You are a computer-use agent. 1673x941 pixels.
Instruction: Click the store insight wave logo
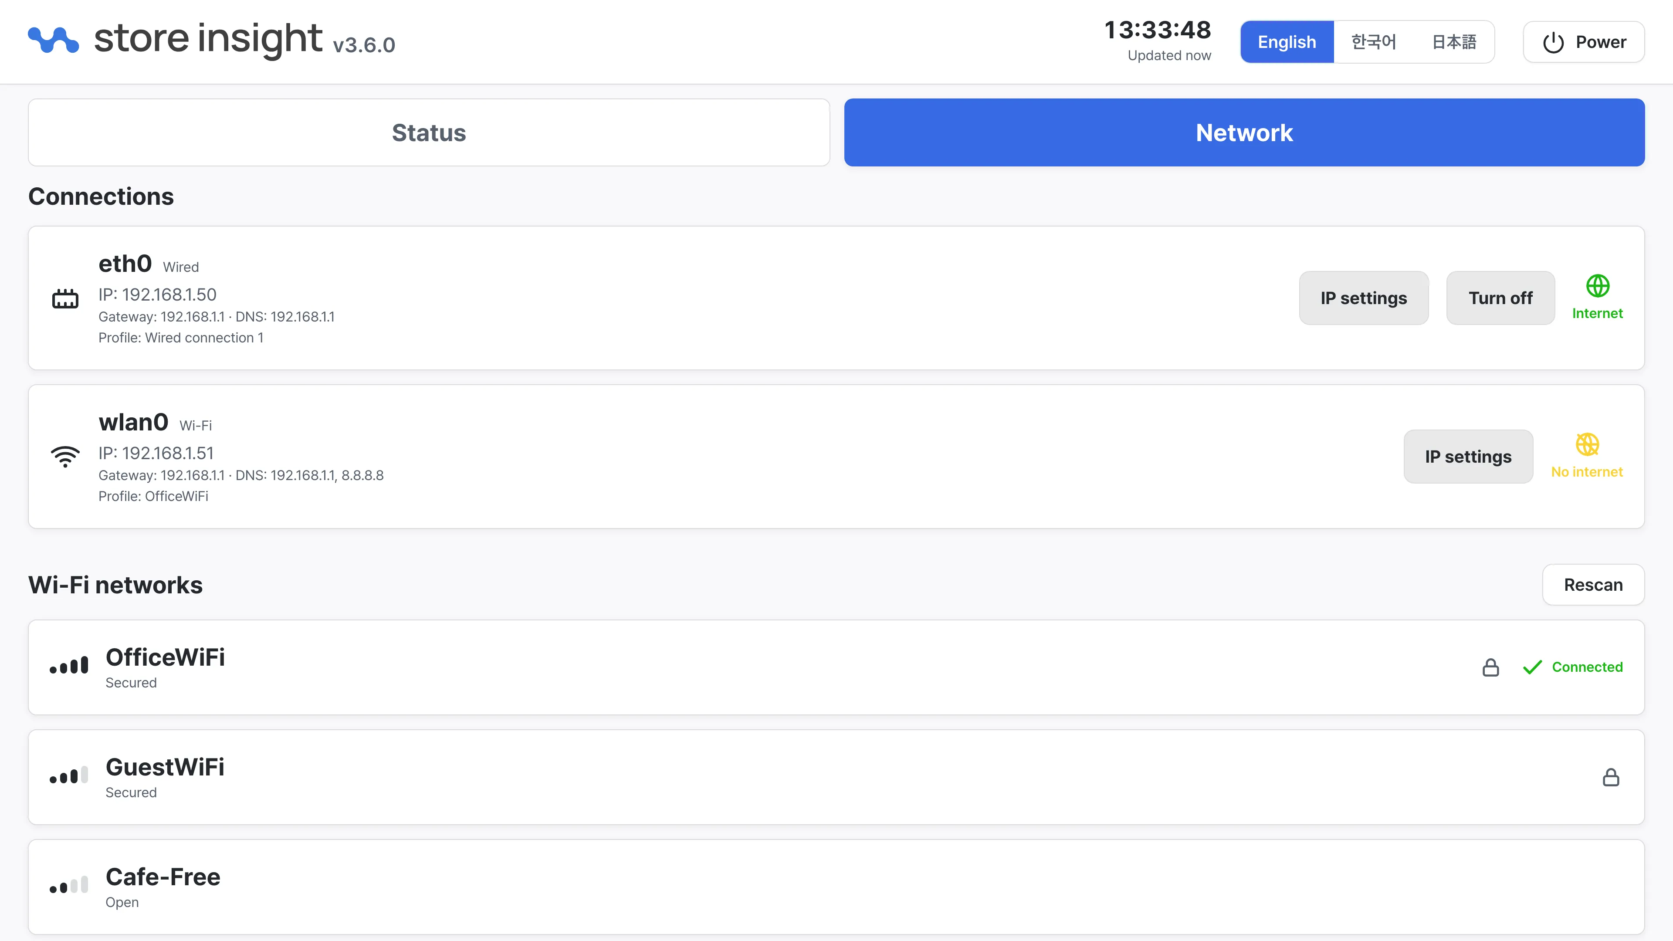[x=53, y=40]
